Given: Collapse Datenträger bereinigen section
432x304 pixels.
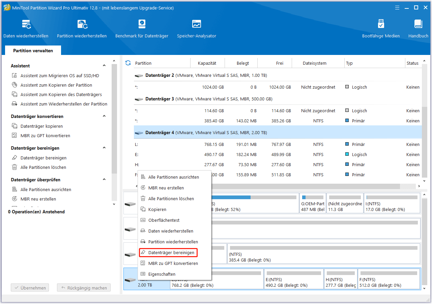Looking at the screenshot, I should click(x=104, y=148).
